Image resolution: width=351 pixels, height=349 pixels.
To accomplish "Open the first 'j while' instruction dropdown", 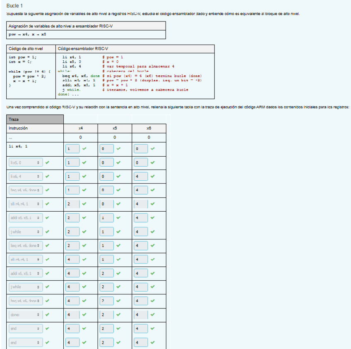I will point(25,232).
